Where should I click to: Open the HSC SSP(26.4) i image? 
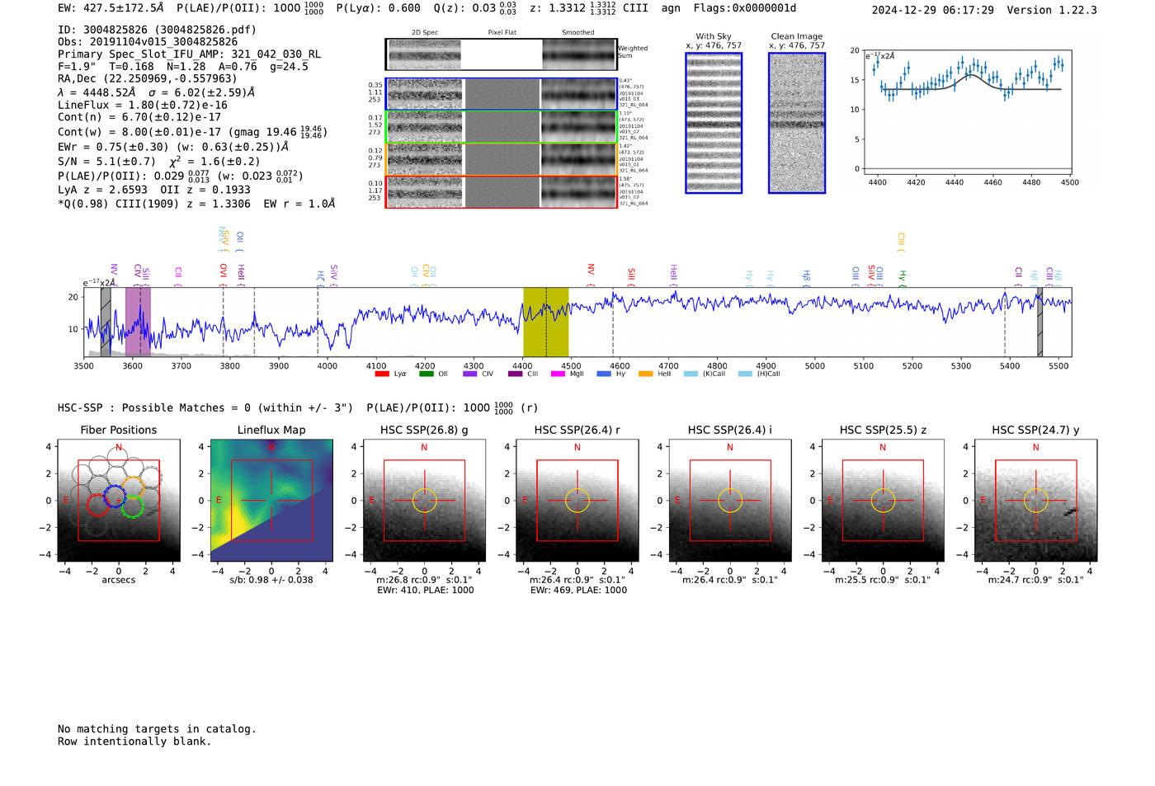(x=730, y=501)
